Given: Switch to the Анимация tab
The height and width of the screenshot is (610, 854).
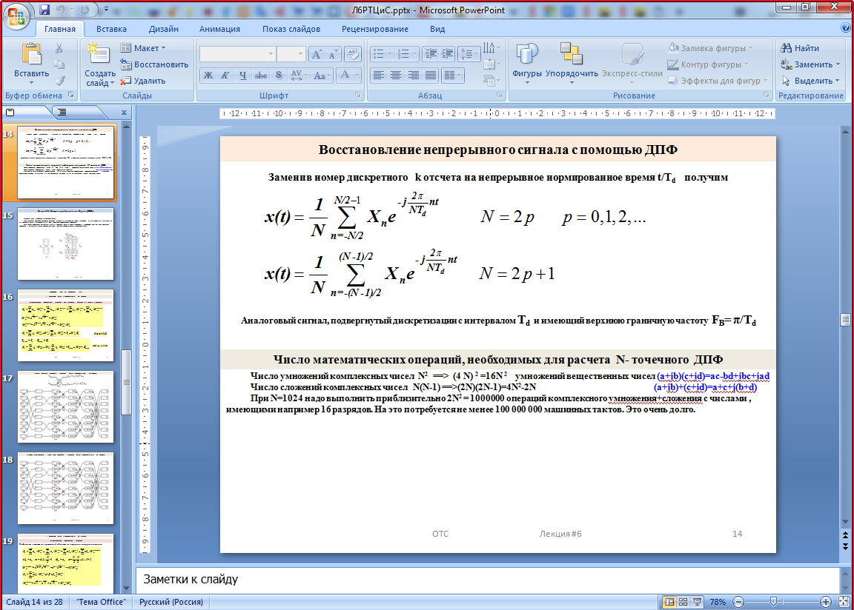Looking at the screenshot, I should 219,29.
